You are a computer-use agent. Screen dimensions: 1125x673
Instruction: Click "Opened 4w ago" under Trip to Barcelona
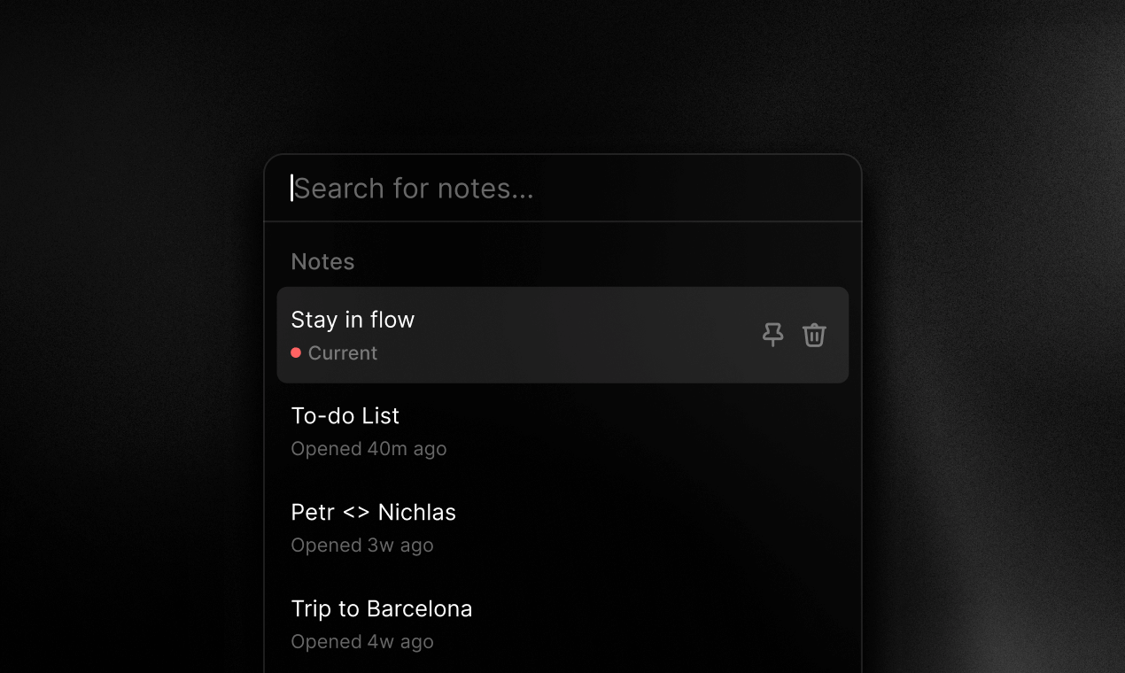coord(361,641)
